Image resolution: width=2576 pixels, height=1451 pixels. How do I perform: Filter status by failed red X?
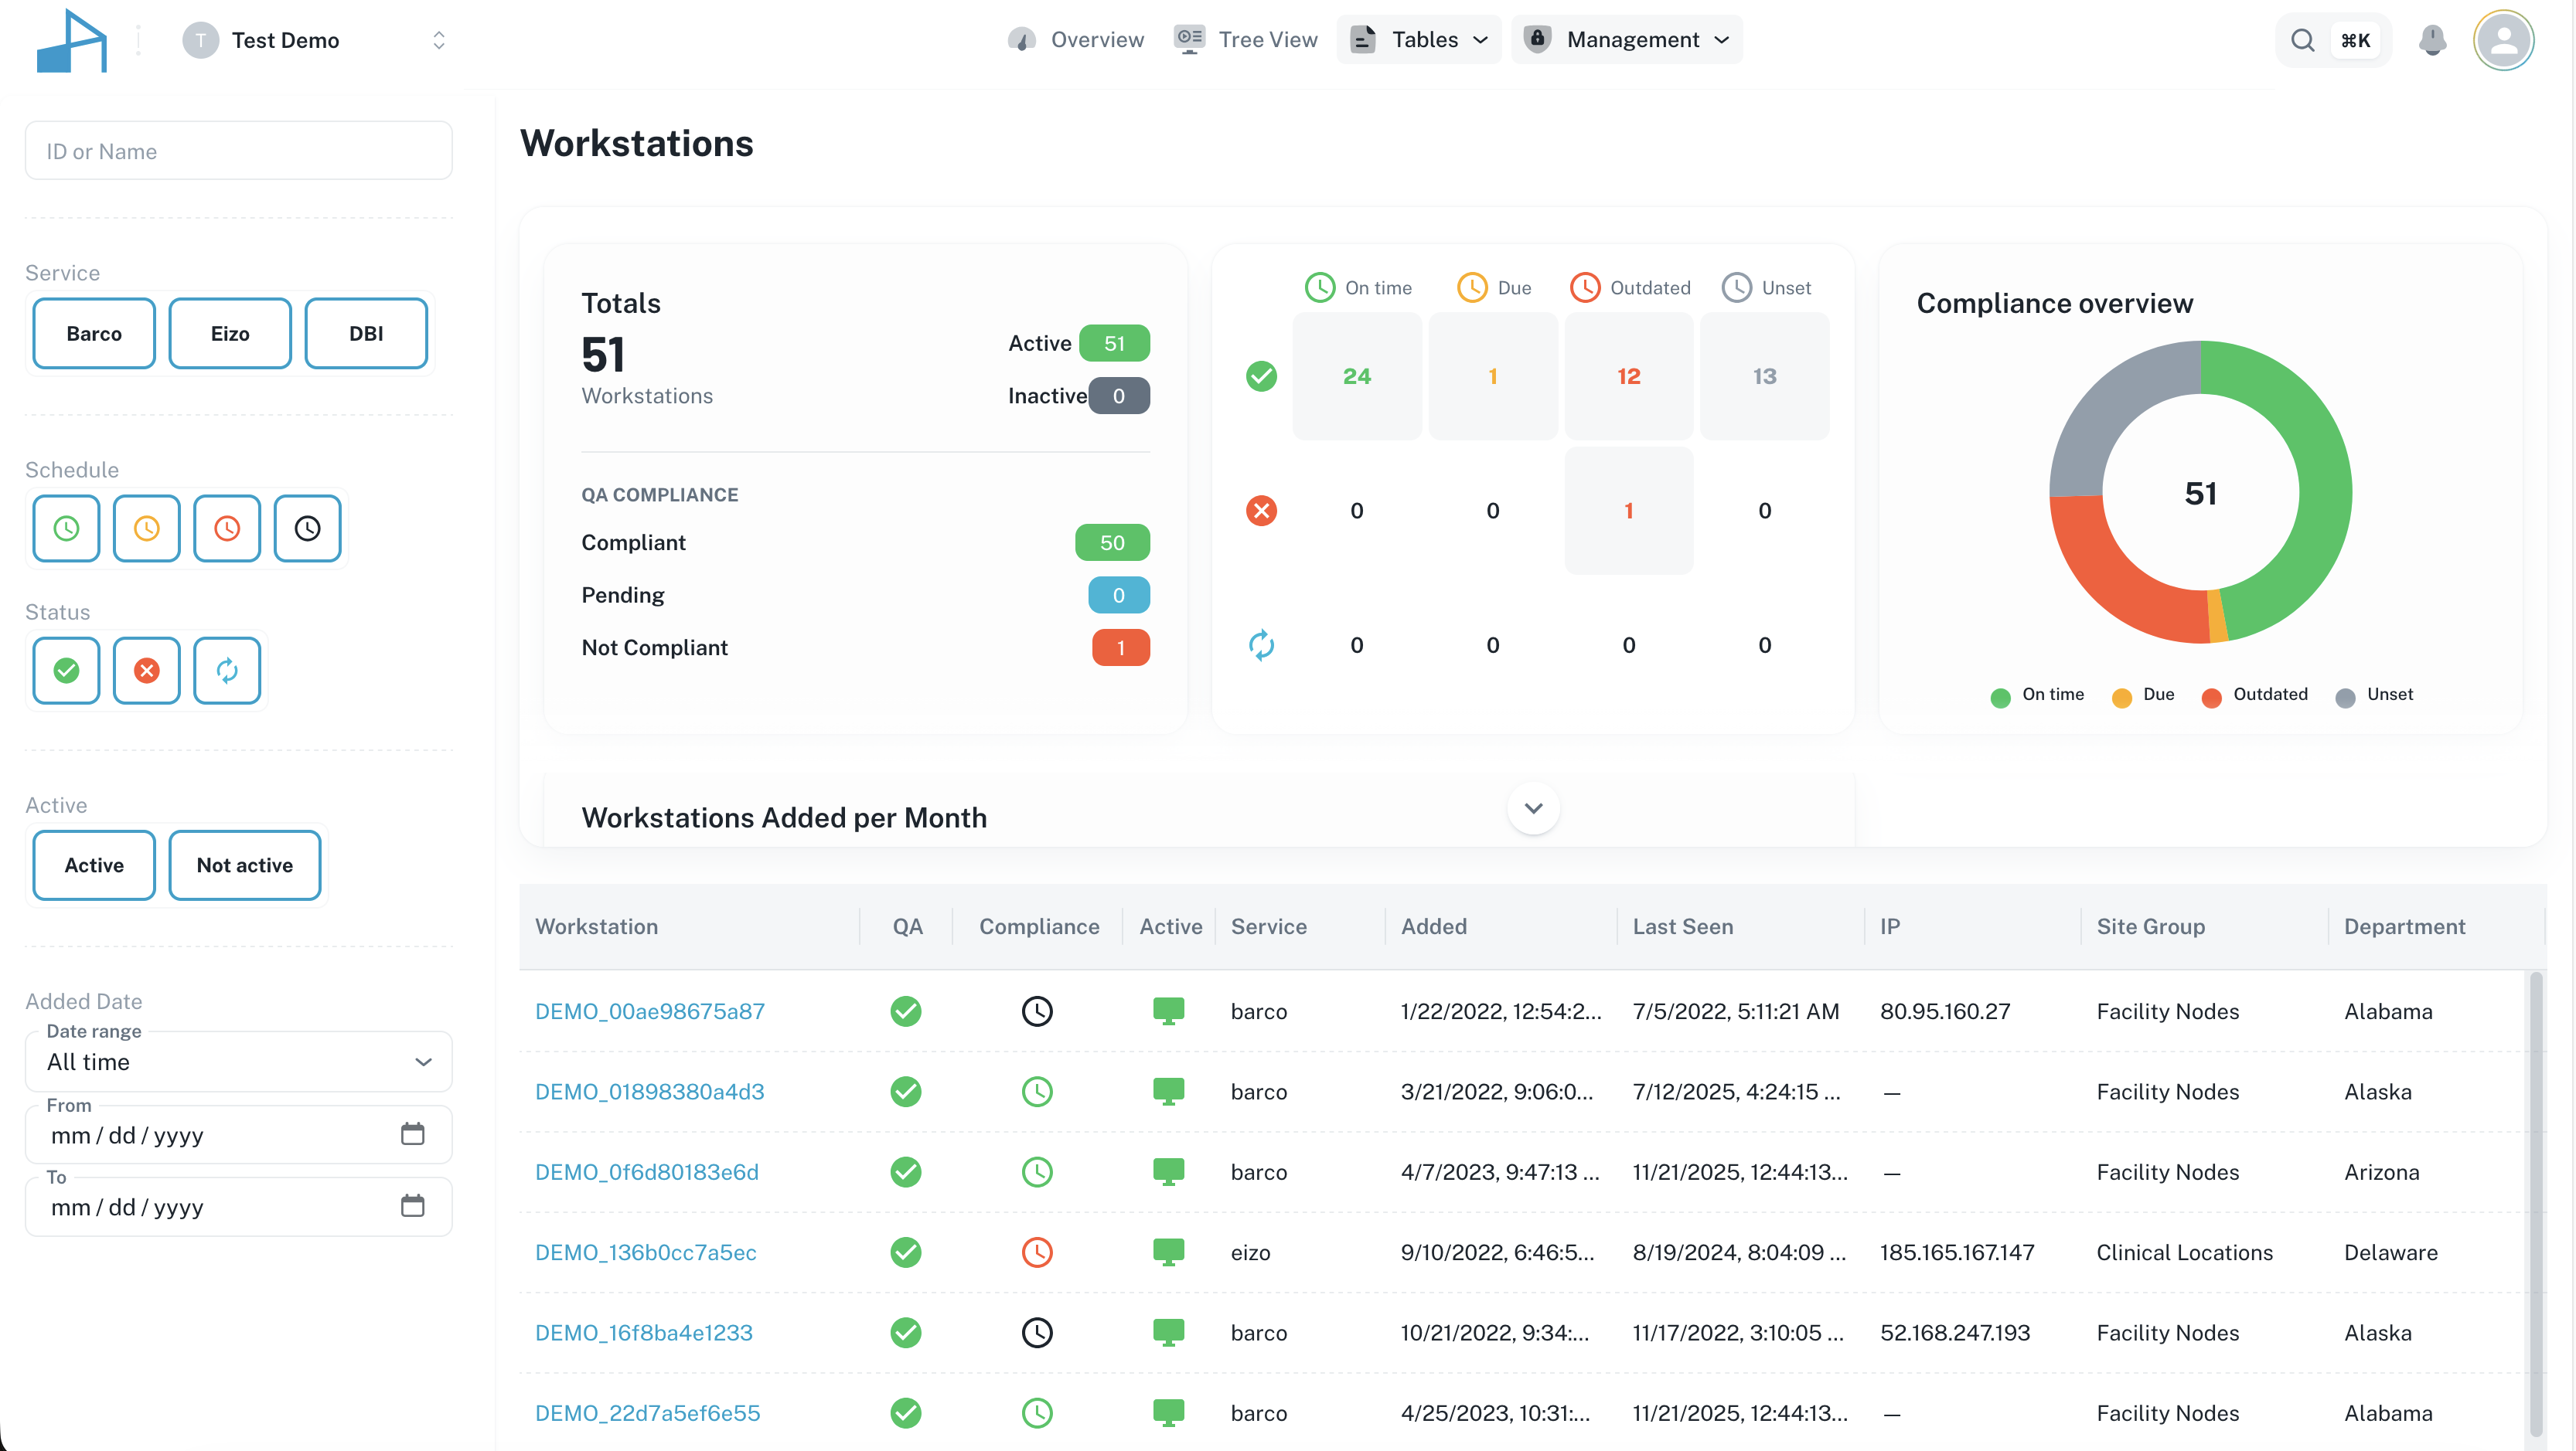click(147, 671)
